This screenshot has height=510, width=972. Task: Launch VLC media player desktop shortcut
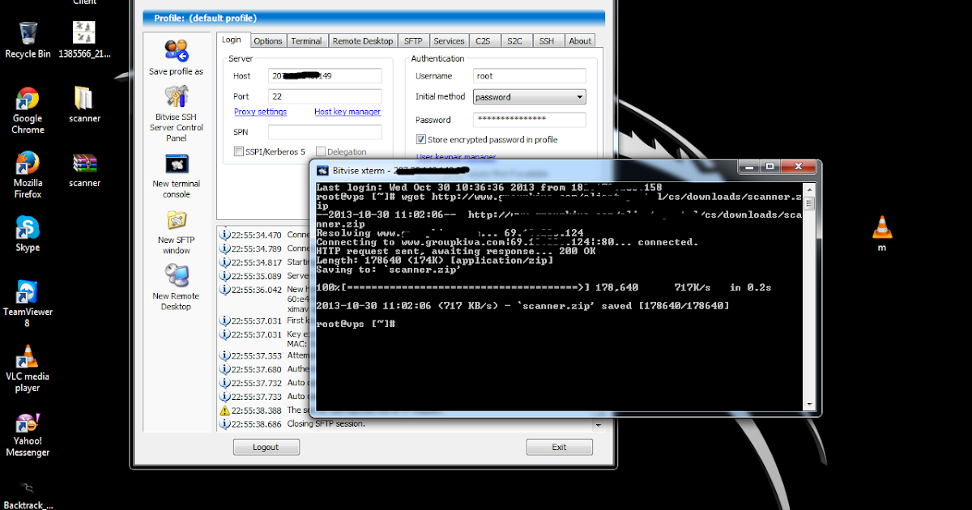tap(28, 368)
